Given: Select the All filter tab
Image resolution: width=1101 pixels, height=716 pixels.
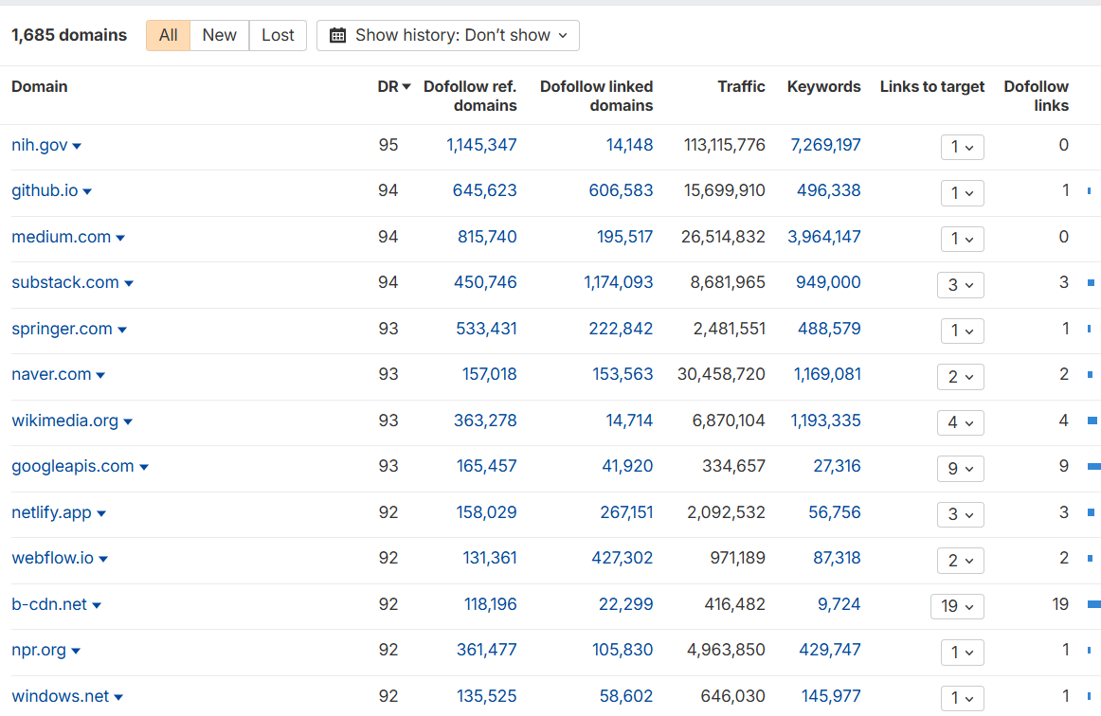Looking at the screenshot, I should point(168,35).
